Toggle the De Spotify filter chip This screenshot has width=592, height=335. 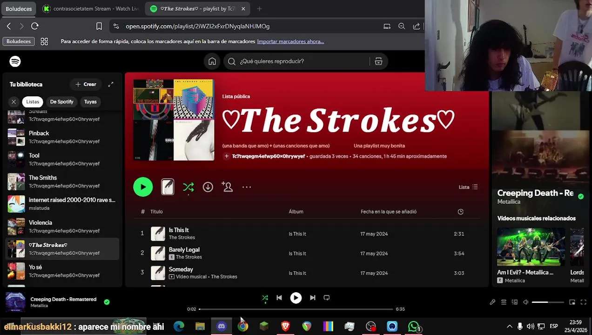point(61,101)
